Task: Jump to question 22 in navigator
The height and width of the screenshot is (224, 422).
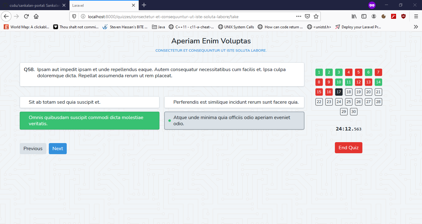Action: pyautogui.click(x=319, y=102)
